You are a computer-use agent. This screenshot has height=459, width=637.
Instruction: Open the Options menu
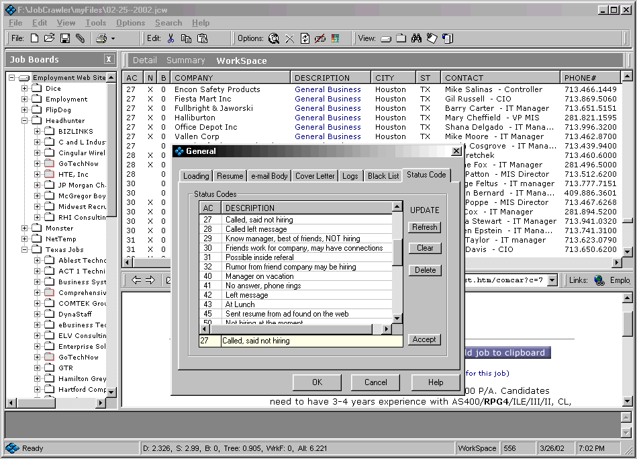click(x=130, y=23)
